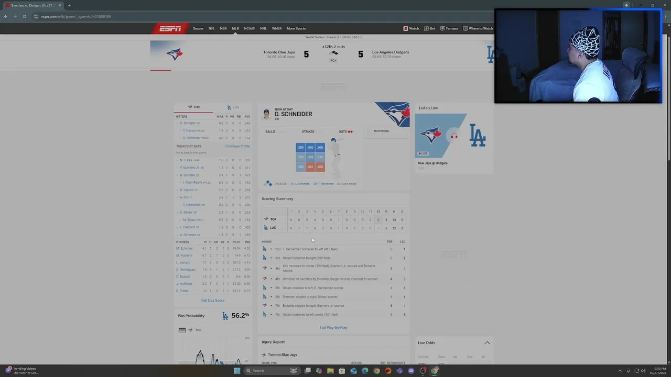The image size is (671, 377).
Task: Click the browser back button
Action: pyautogui.click(x=6, y=16)
